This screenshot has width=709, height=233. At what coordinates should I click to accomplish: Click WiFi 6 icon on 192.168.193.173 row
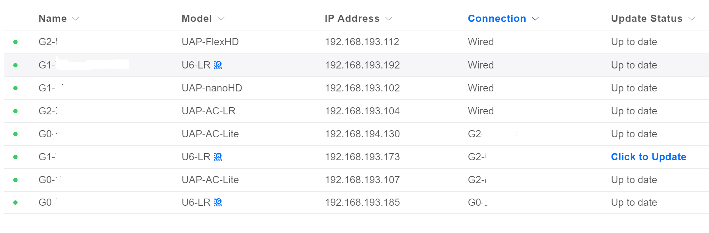[x=218, y=157]
